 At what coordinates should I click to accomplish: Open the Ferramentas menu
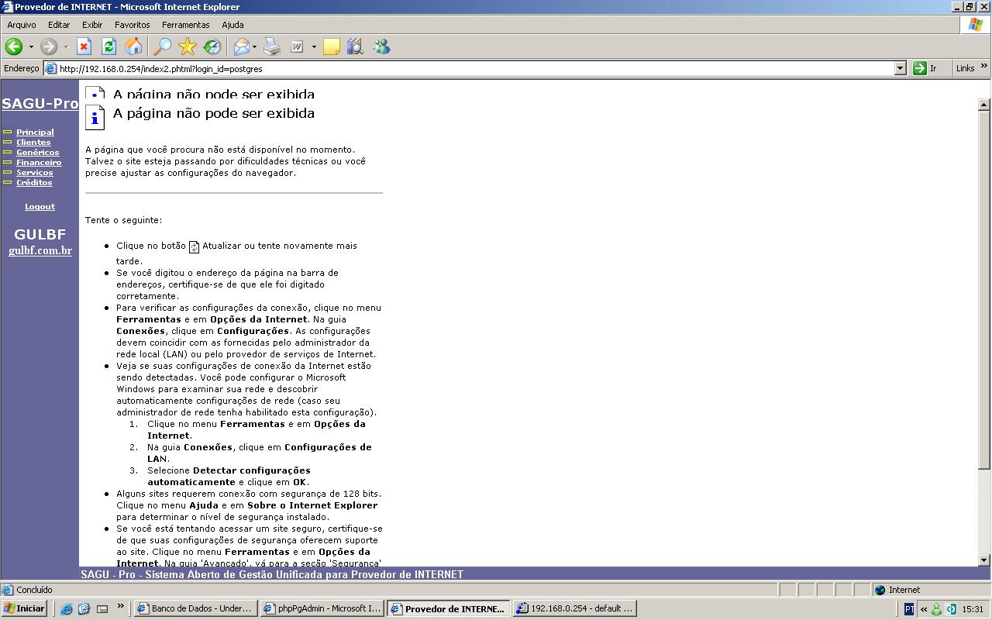tap(186, 25)
